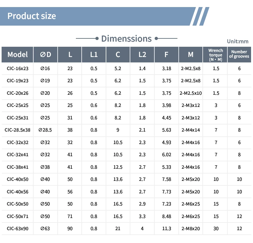Select model cell 'CIC-40x50'
Viewport: 253px width, 243px height.
[18, 179]
